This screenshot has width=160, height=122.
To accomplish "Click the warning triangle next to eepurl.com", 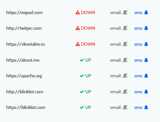I will click(78, 12).
